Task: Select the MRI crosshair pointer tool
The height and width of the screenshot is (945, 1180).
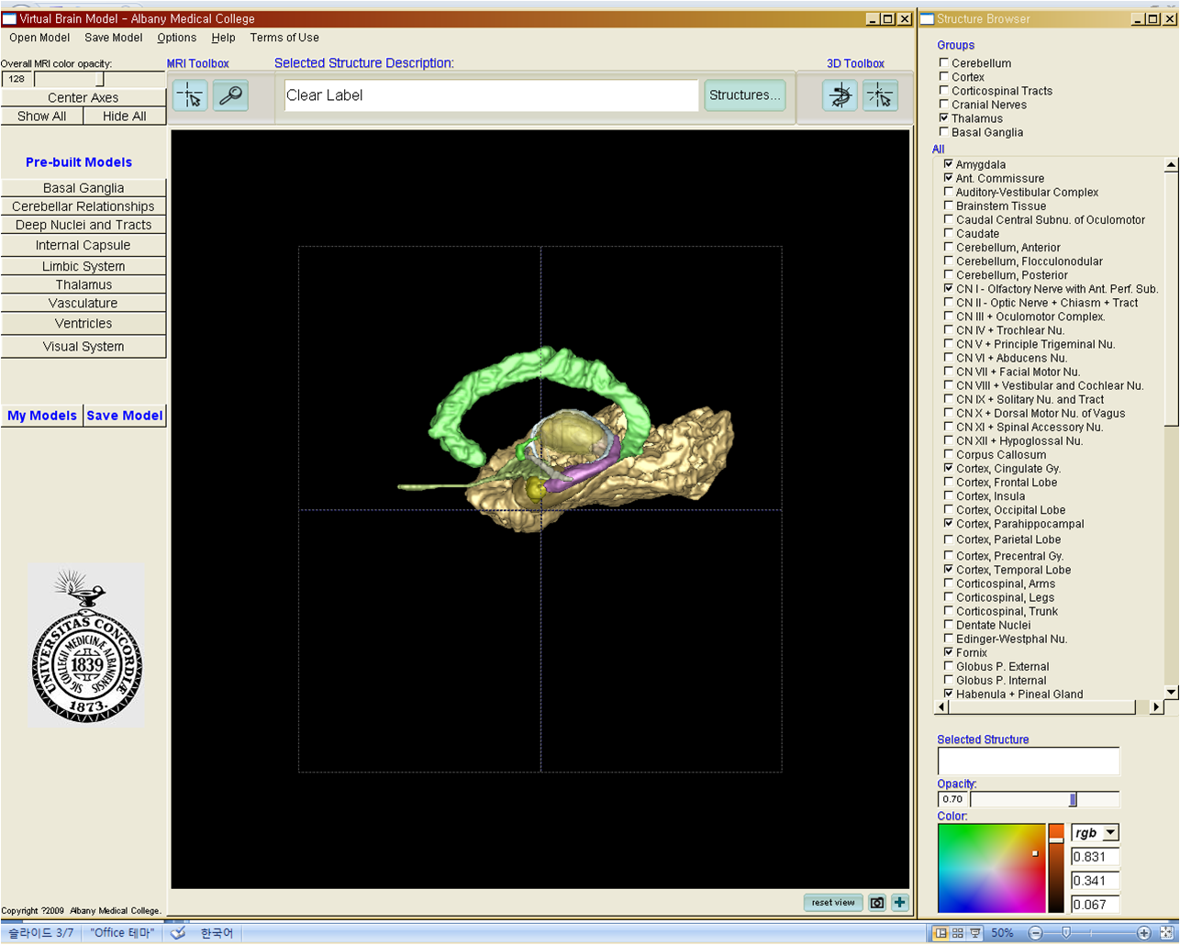Action: pyautogui.click(x=190, y=95)
